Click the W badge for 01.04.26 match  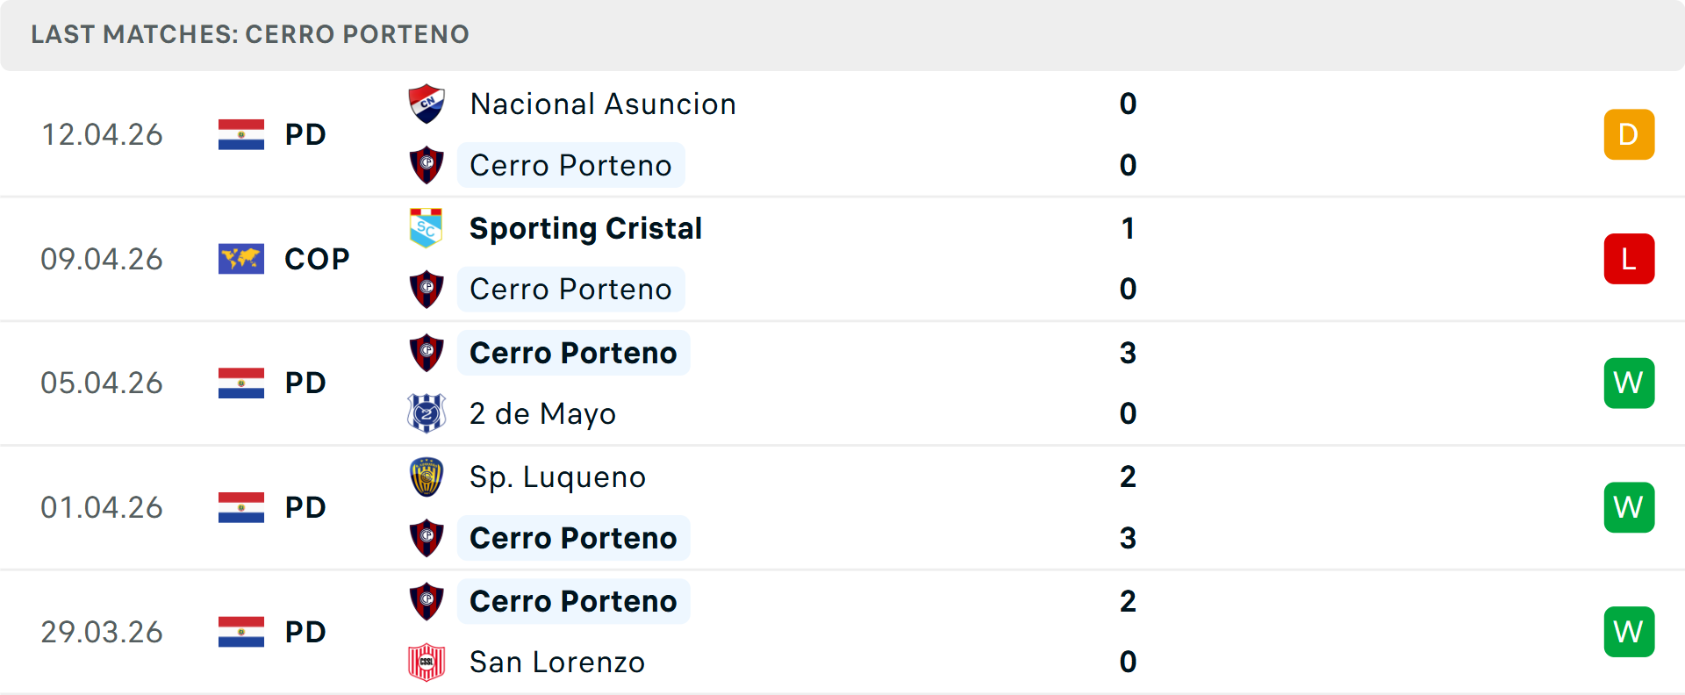coord(1629,507)
